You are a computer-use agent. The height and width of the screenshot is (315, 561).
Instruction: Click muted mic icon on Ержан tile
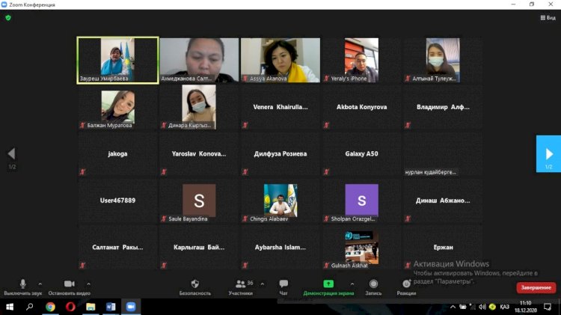[408, 266]
